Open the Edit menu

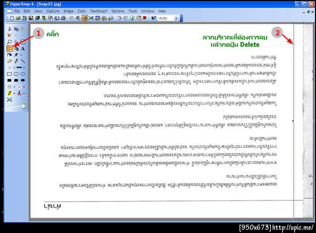(27, 11)
